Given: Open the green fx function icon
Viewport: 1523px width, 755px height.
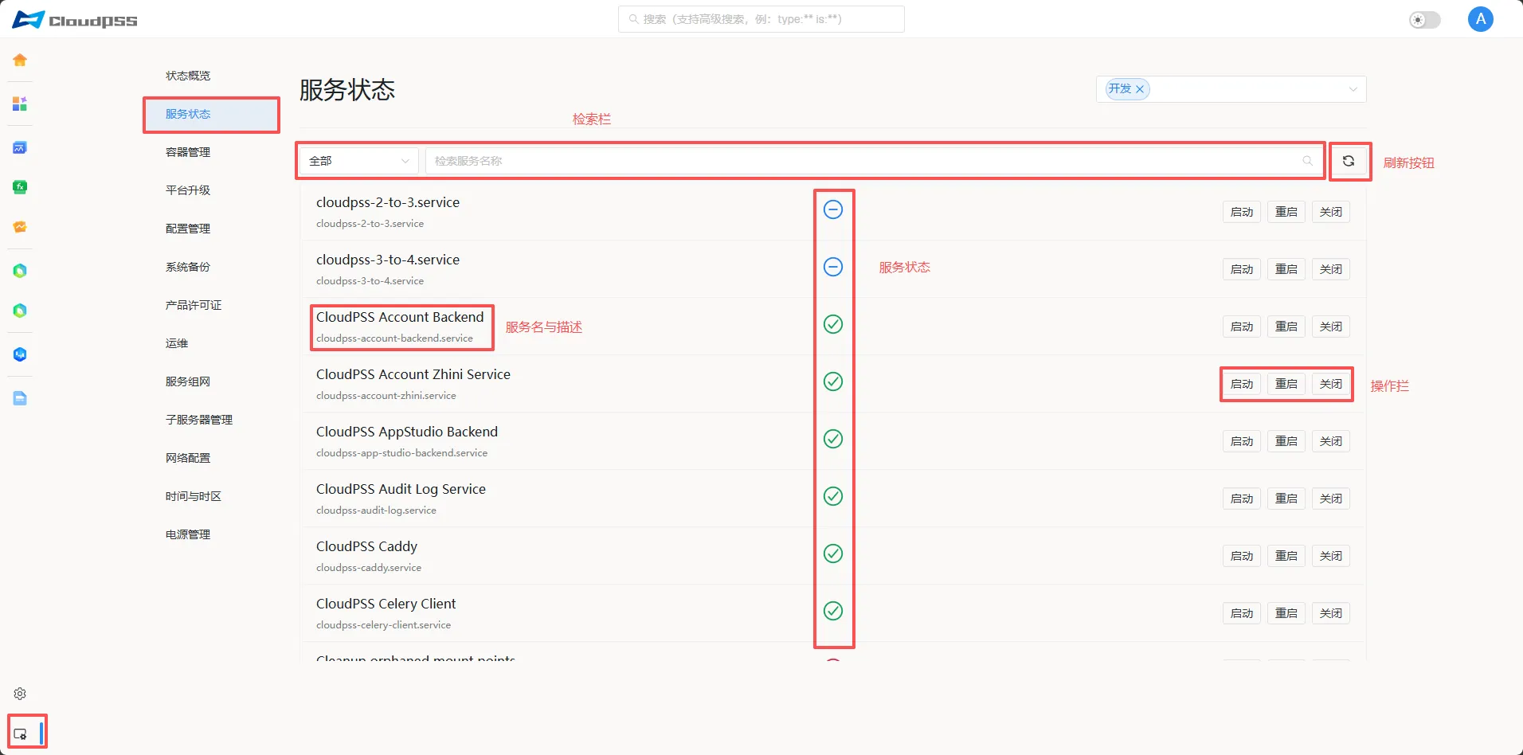Looking at the screenshot, I should (20, 187).
